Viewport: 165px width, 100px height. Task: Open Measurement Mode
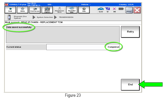(x=59, y=10)
